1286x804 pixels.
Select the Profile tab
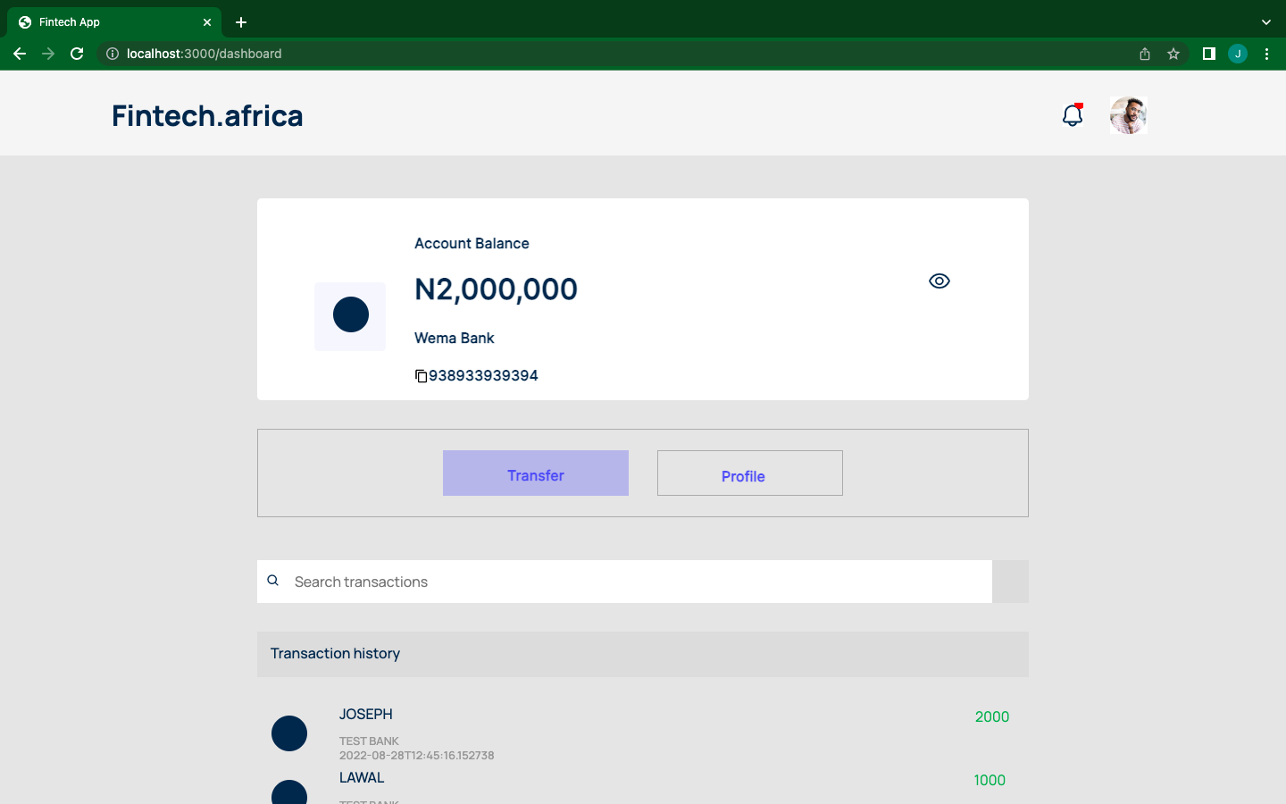(749, 473)
